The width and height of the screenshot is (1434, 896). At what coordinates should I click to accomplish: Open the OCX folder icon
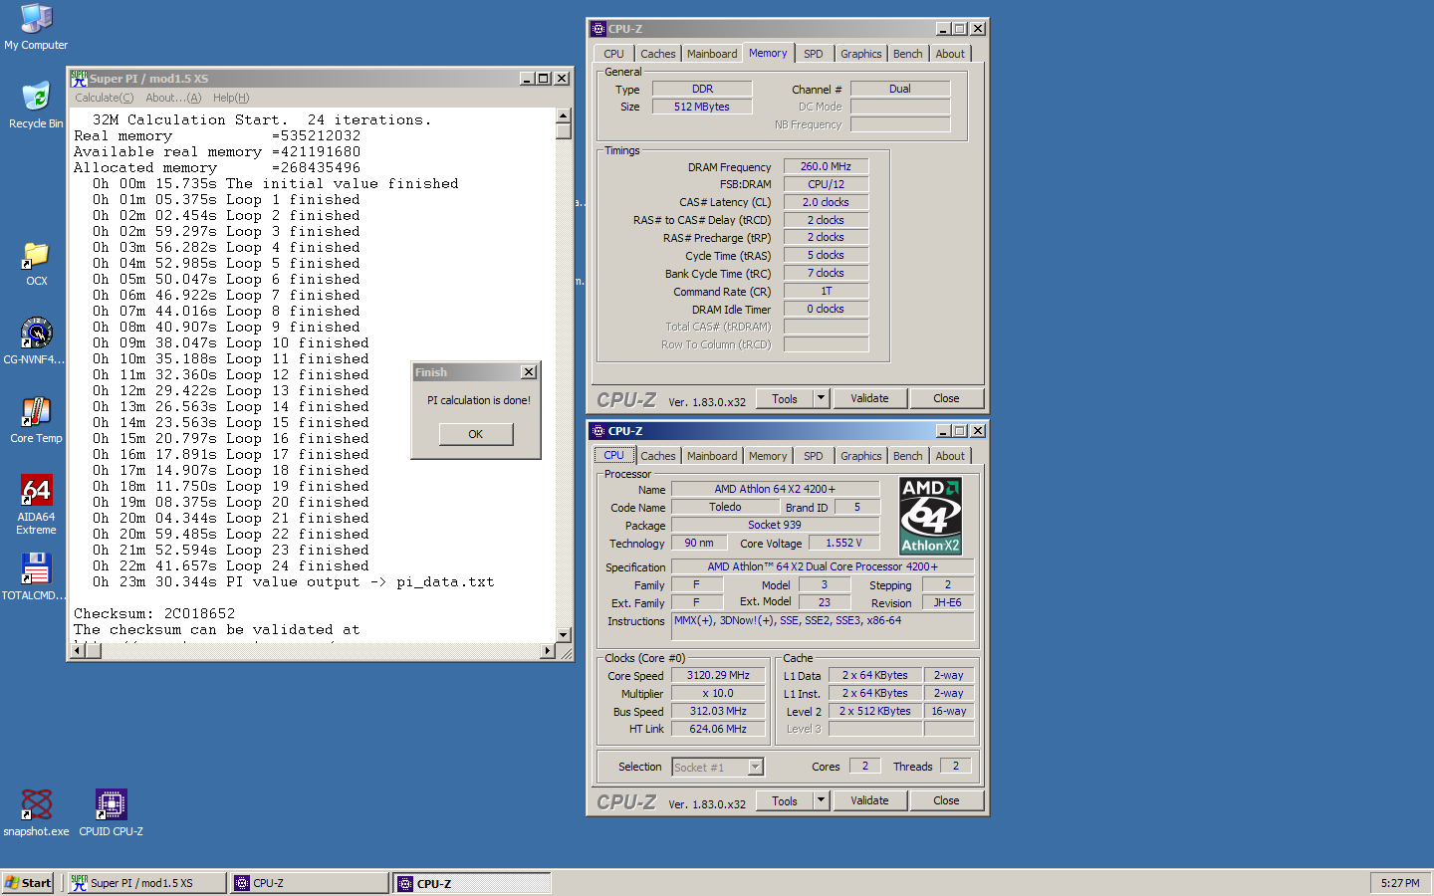pos(36,263)
